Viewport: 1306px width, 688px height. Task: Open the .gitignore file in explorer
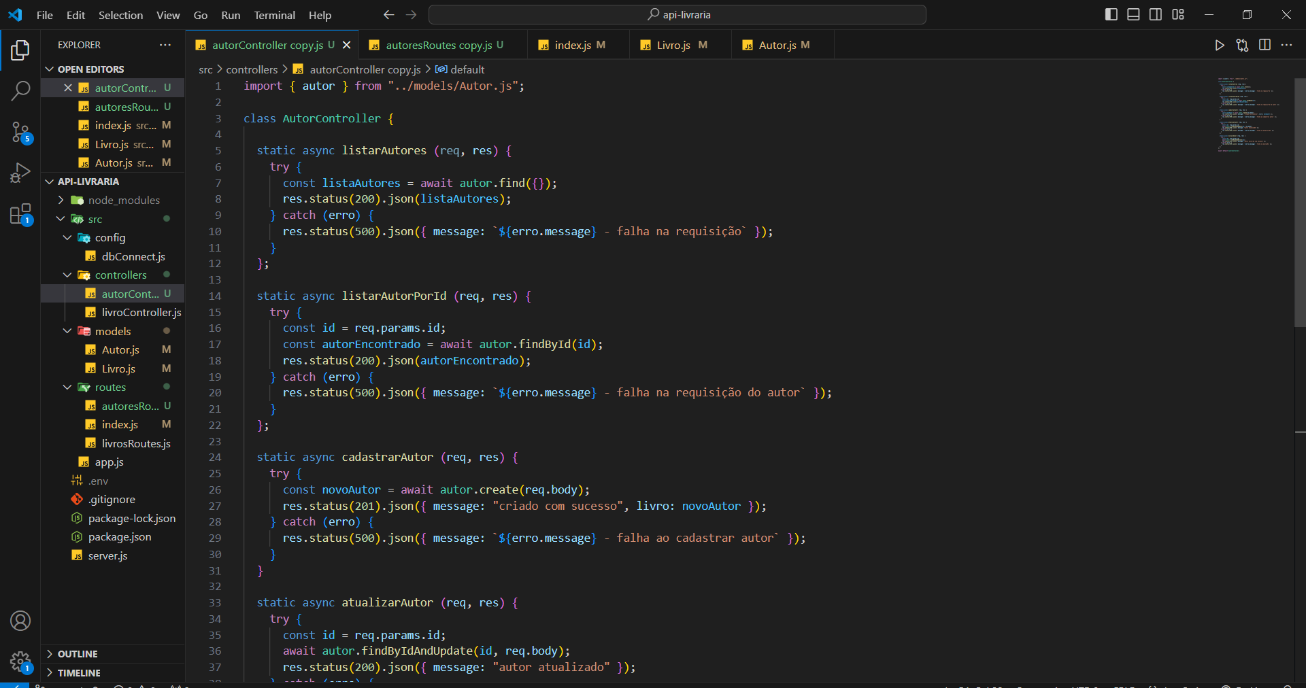[x=112, y=499]
